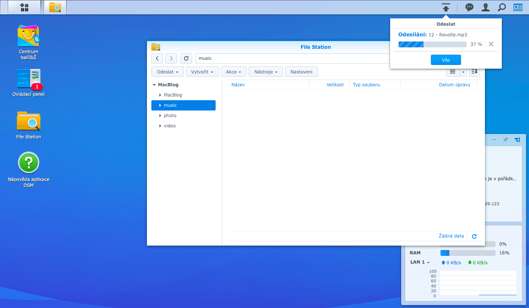
Task: Open the upload queue arrow icon
Action: [x=446, y=7]
